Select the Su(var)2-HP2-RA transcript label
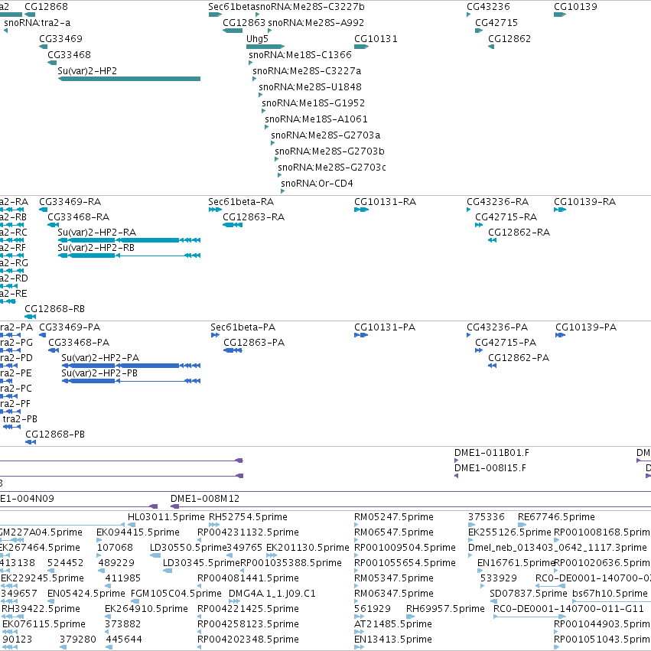Image resolution: width=651 pixels, height=651 pixels. coord(96,233)
